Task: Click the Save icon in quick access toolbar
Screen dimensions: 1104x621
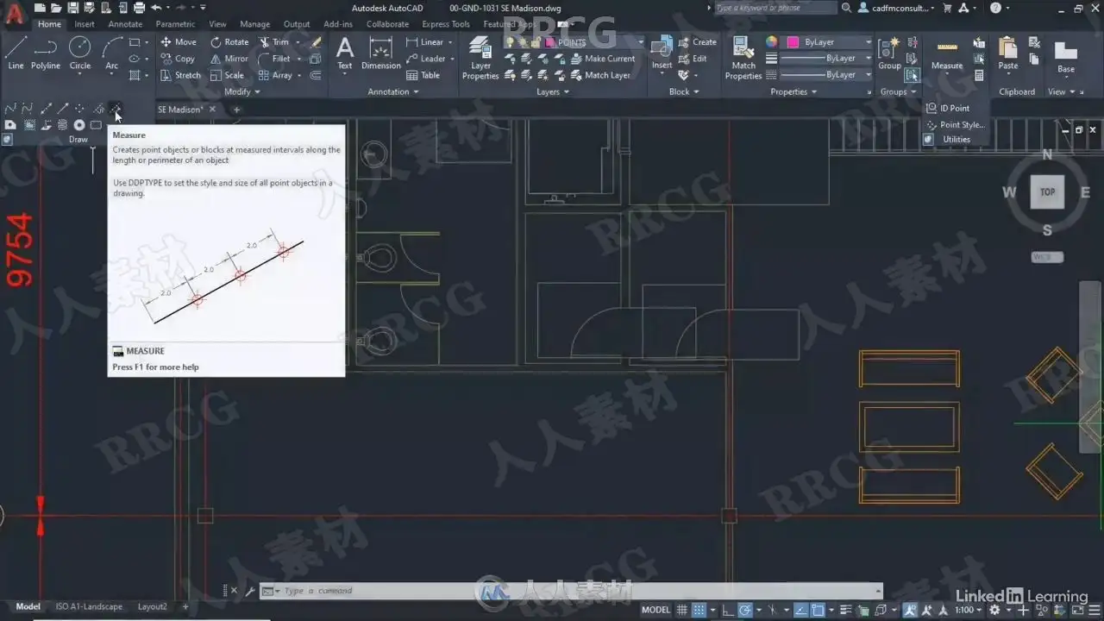Action: pos(74,8)
